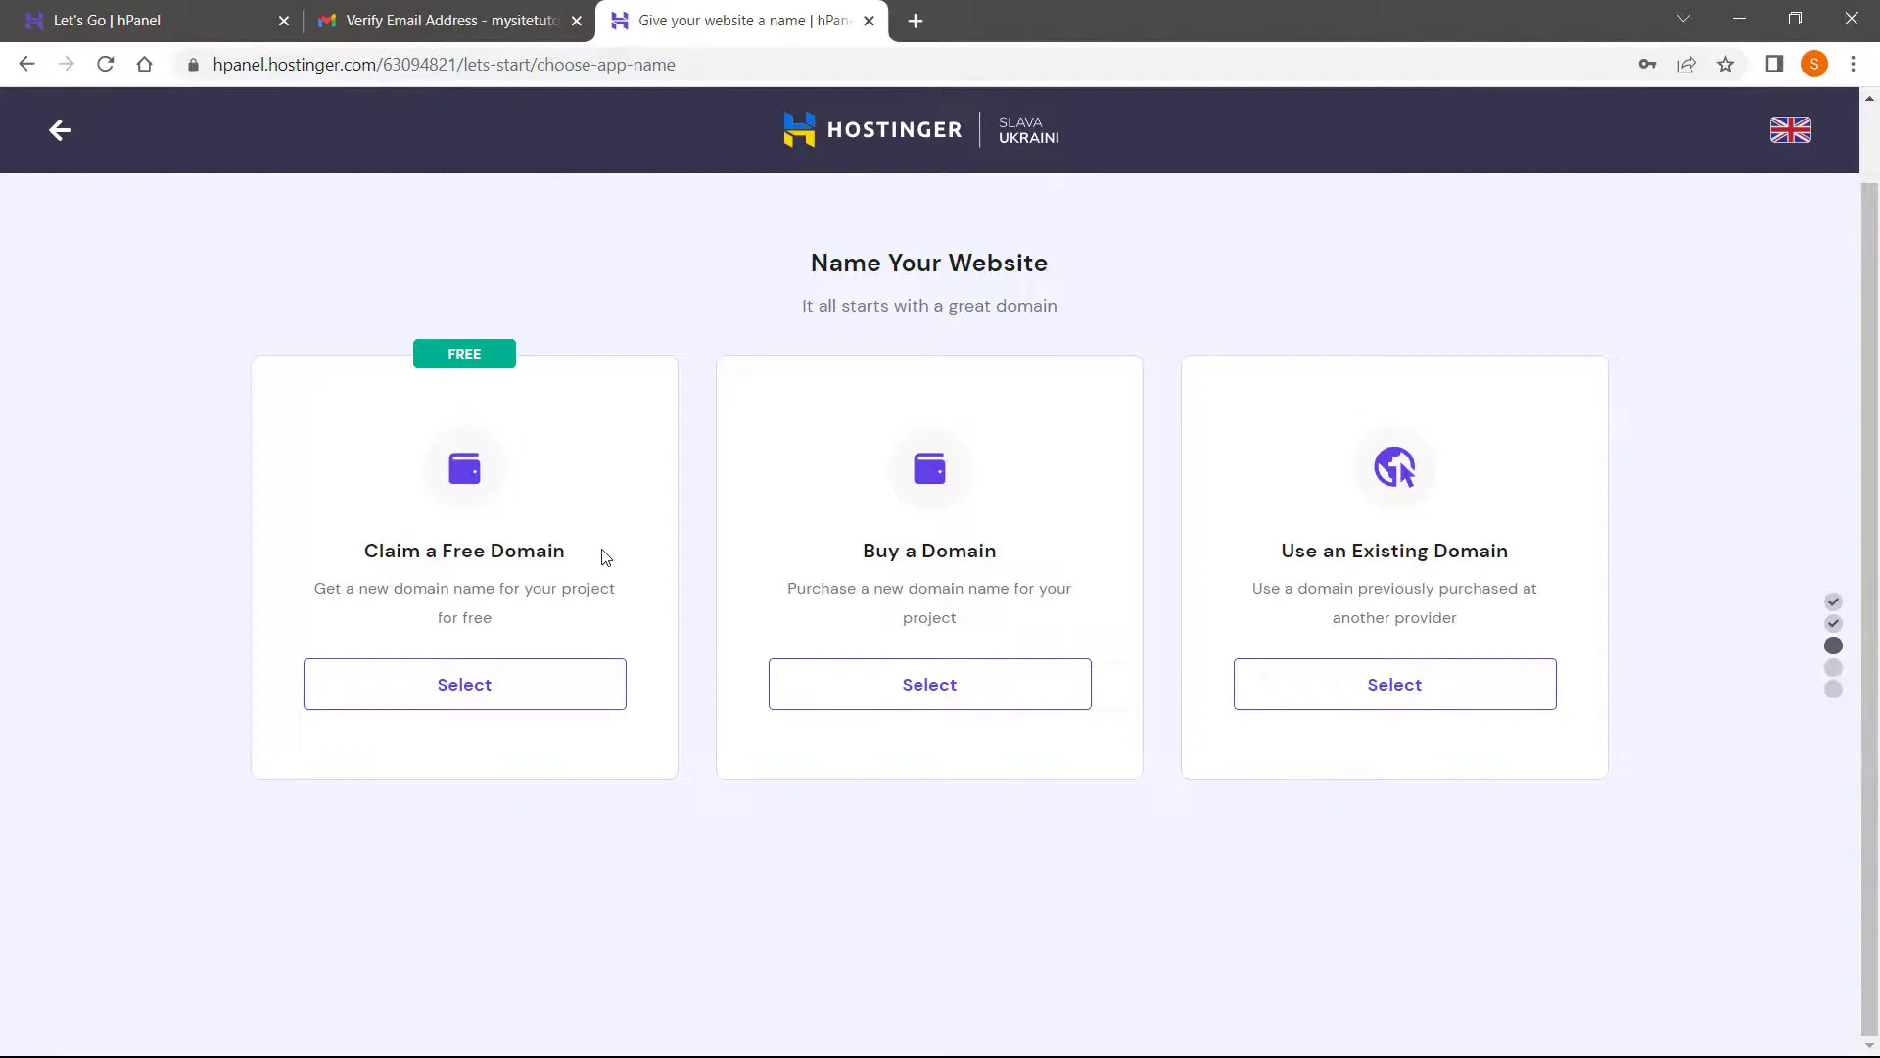This screenshot has width=1880, height=1058.
Task: Click the first progress step checkmark
Action: pos(1835,602)
